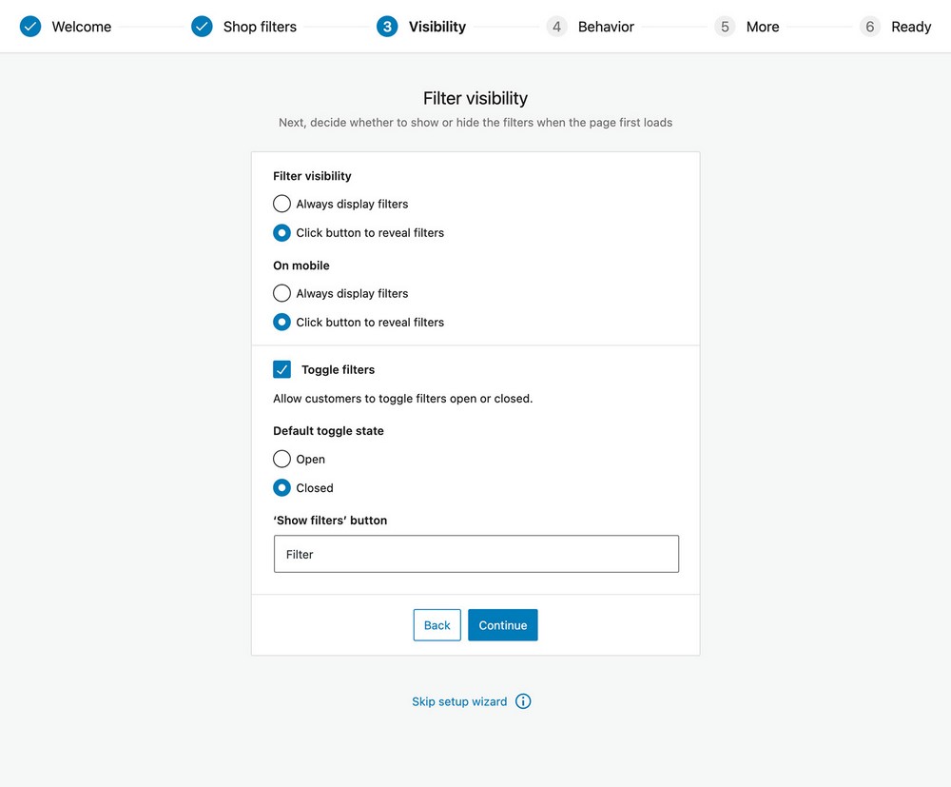Click the 'Allow customers to toggle filters' description
Screen dimensions: 951x787
(402, 399)
